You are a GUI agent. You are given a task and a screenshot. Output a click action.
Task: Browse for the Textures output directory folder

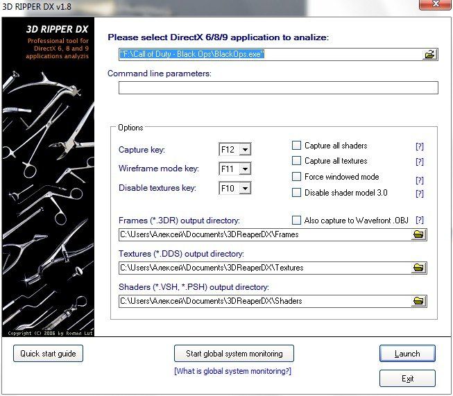point(418,268)
